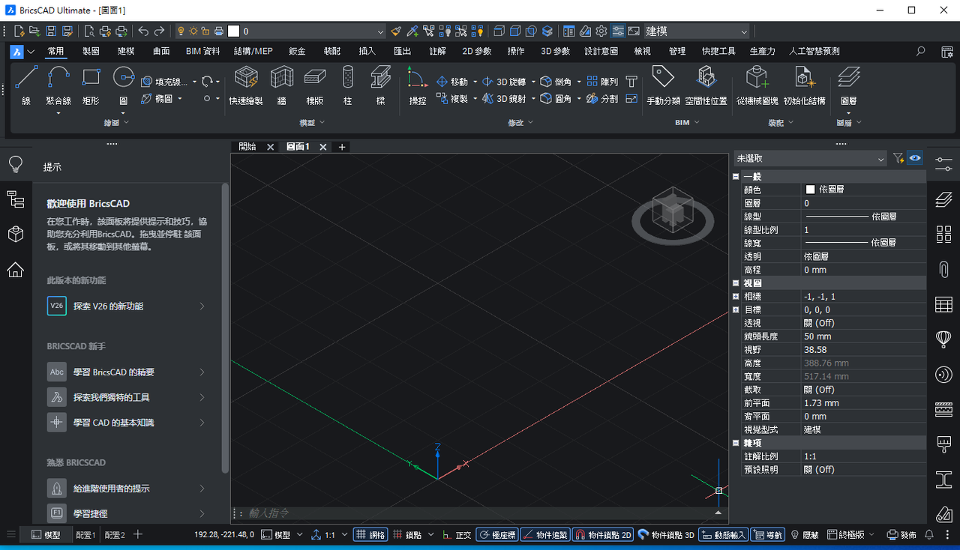Toggle 網格 grid display in status bar
Image resolution: width=960 pixels, height=550 pixels.
point(370,535)
